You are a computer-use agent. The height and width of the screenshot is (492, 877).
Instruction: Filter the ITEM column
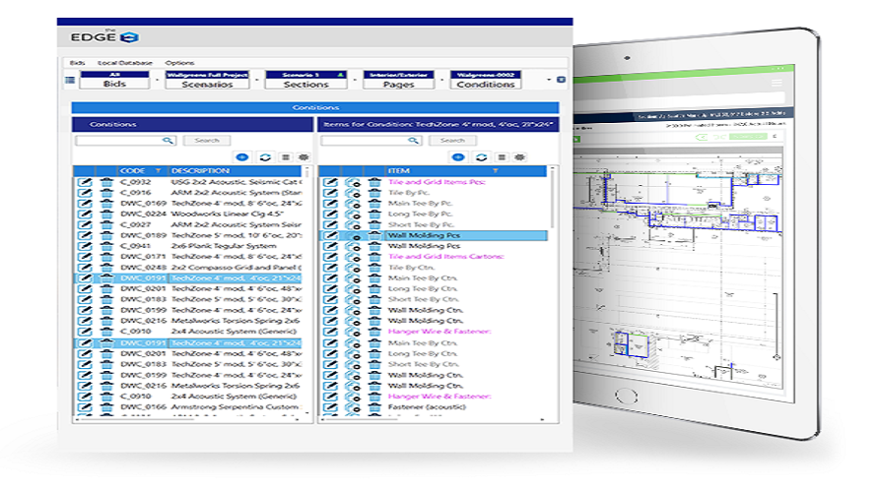[x=495, y=170]
